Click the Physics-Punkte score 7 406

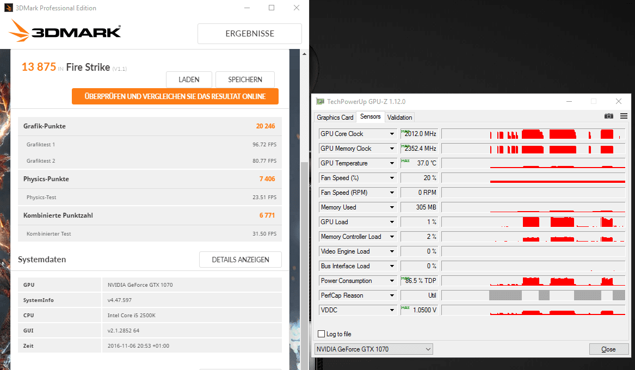pyautogui.click(x=267, y=179)
